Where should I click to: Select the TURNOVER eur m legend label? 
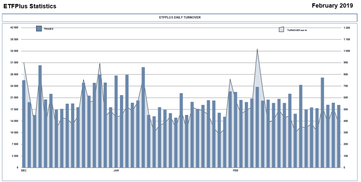coord(297,30)
